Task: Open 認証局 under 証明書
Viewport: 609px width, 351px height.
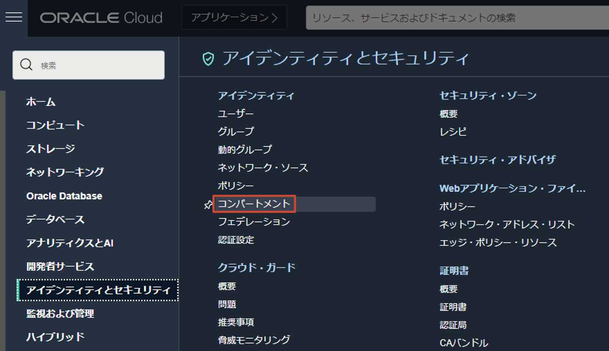Action: (453, 325)
